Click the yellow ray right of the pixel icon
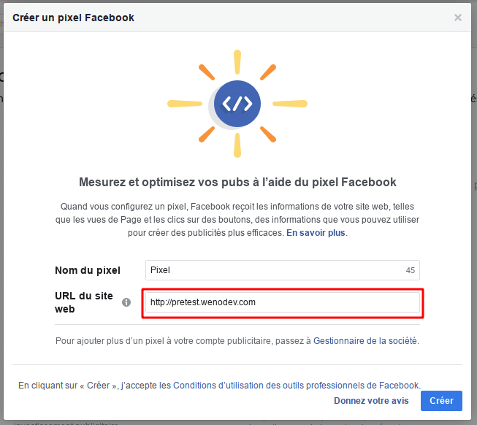 pyautogui.click(x=290, y=104)
